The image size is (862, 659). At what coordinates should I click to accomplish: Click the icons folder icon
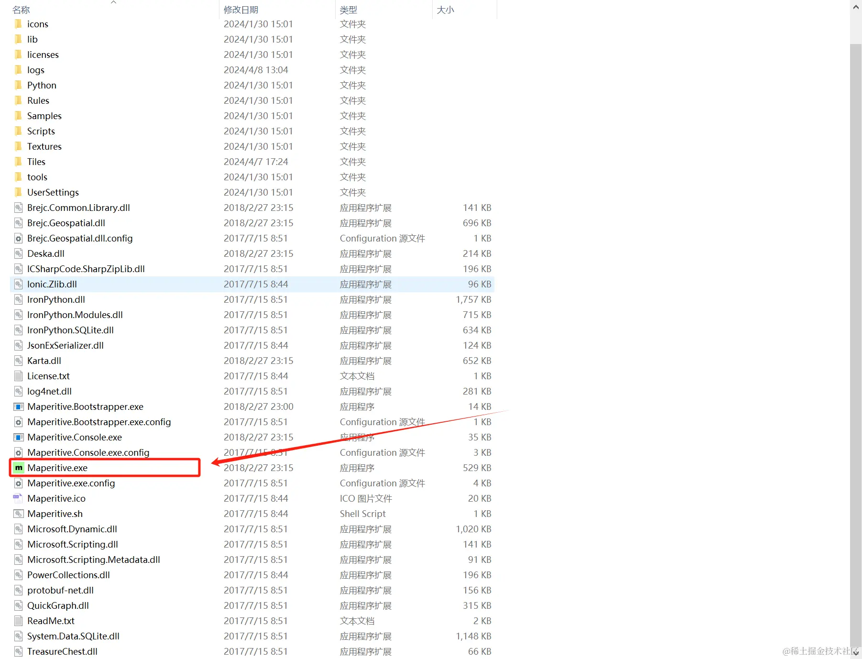click(x=18, y=24)
